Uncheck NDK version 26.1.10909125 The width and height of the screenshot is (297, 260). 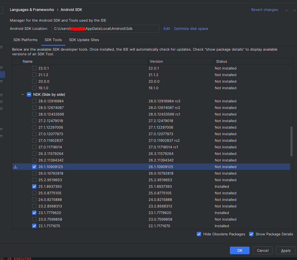click(34, 167)
